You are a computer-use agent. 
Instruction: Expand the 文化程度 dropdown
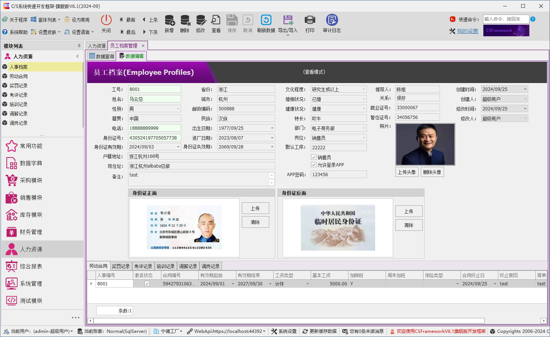(364, 89)
